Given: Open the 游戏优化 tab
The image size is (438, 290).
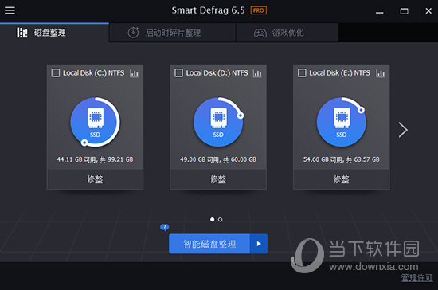Looking at the screenshot, I should 287,33.
